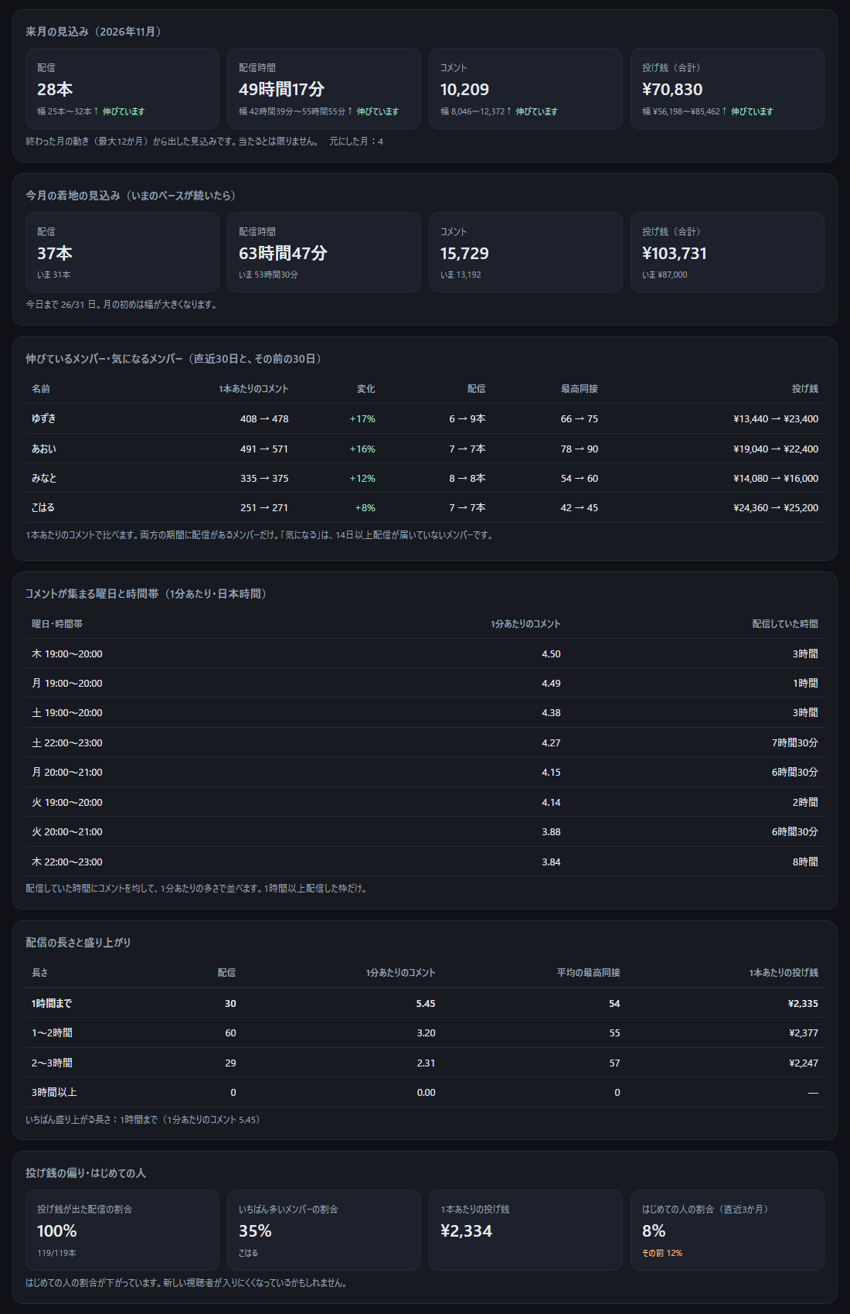The width and height of the screenshot is (850, 1314).
Task: Select the いま ¥87,000 subtext
Action: point(665,275)
